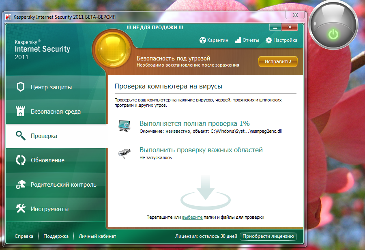
Task: Click the shield icon beside Центр защиты
Action: [21, 87]
